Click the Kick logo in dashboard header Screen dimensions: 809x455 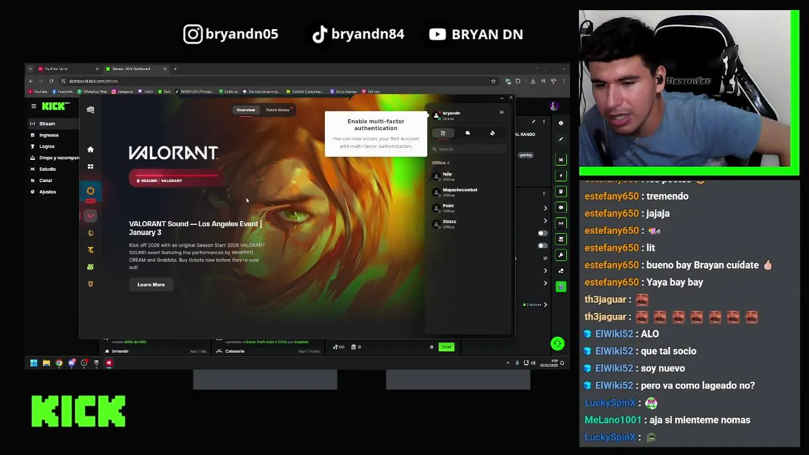[55, 106]
